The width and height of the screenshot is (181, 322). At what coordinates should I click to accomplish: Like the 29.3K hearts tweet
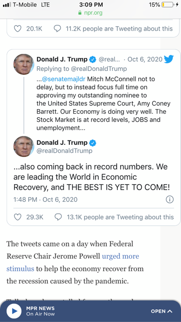[x=18, y=217]
